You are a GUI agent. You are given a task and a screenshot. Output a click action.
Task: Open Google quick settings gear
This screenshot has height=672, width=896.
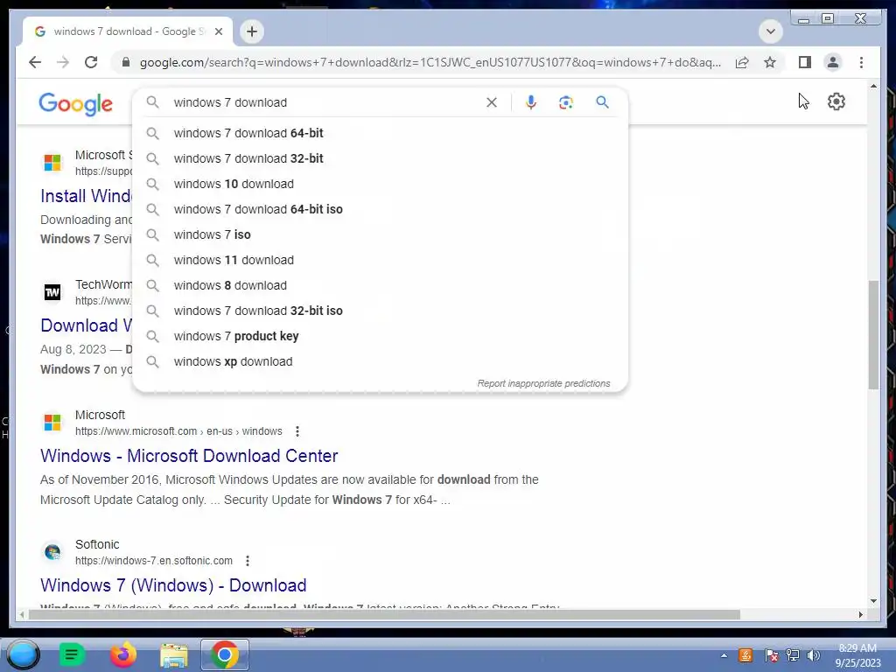tap(836, 101)
